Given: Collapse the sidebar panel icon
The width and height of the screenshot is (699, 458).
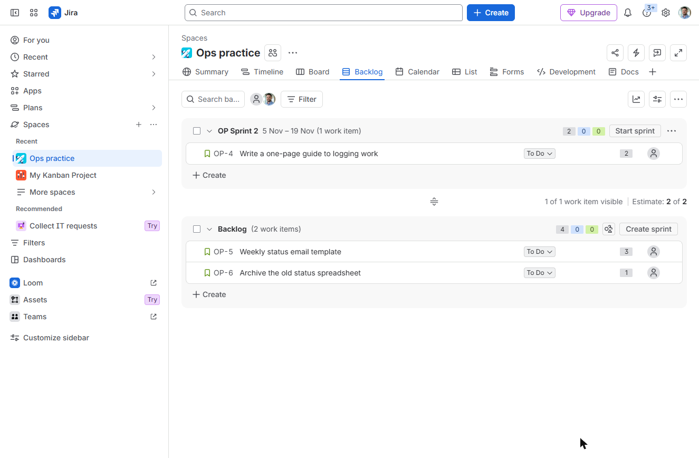Looking at the screenshot, I should point(15,13).
